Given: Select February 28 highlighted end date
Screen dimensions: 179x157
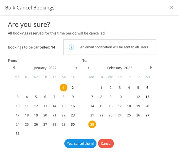Looking at the screenshot, I should (92, 125).
